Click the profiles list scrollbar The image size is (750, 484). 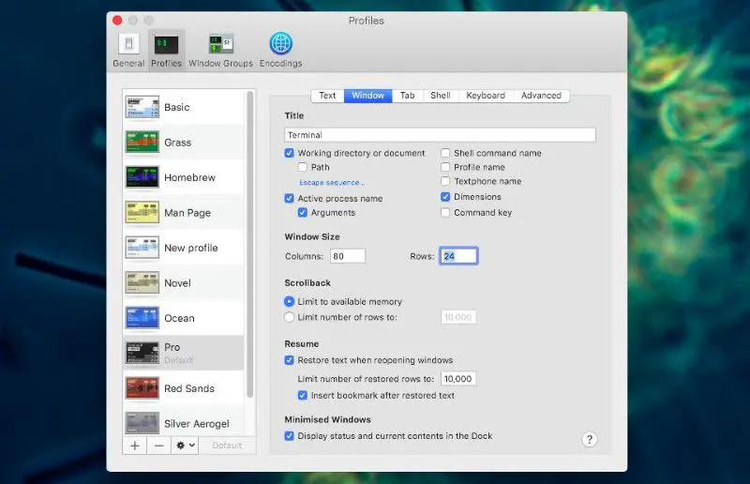tap(249, 244)
